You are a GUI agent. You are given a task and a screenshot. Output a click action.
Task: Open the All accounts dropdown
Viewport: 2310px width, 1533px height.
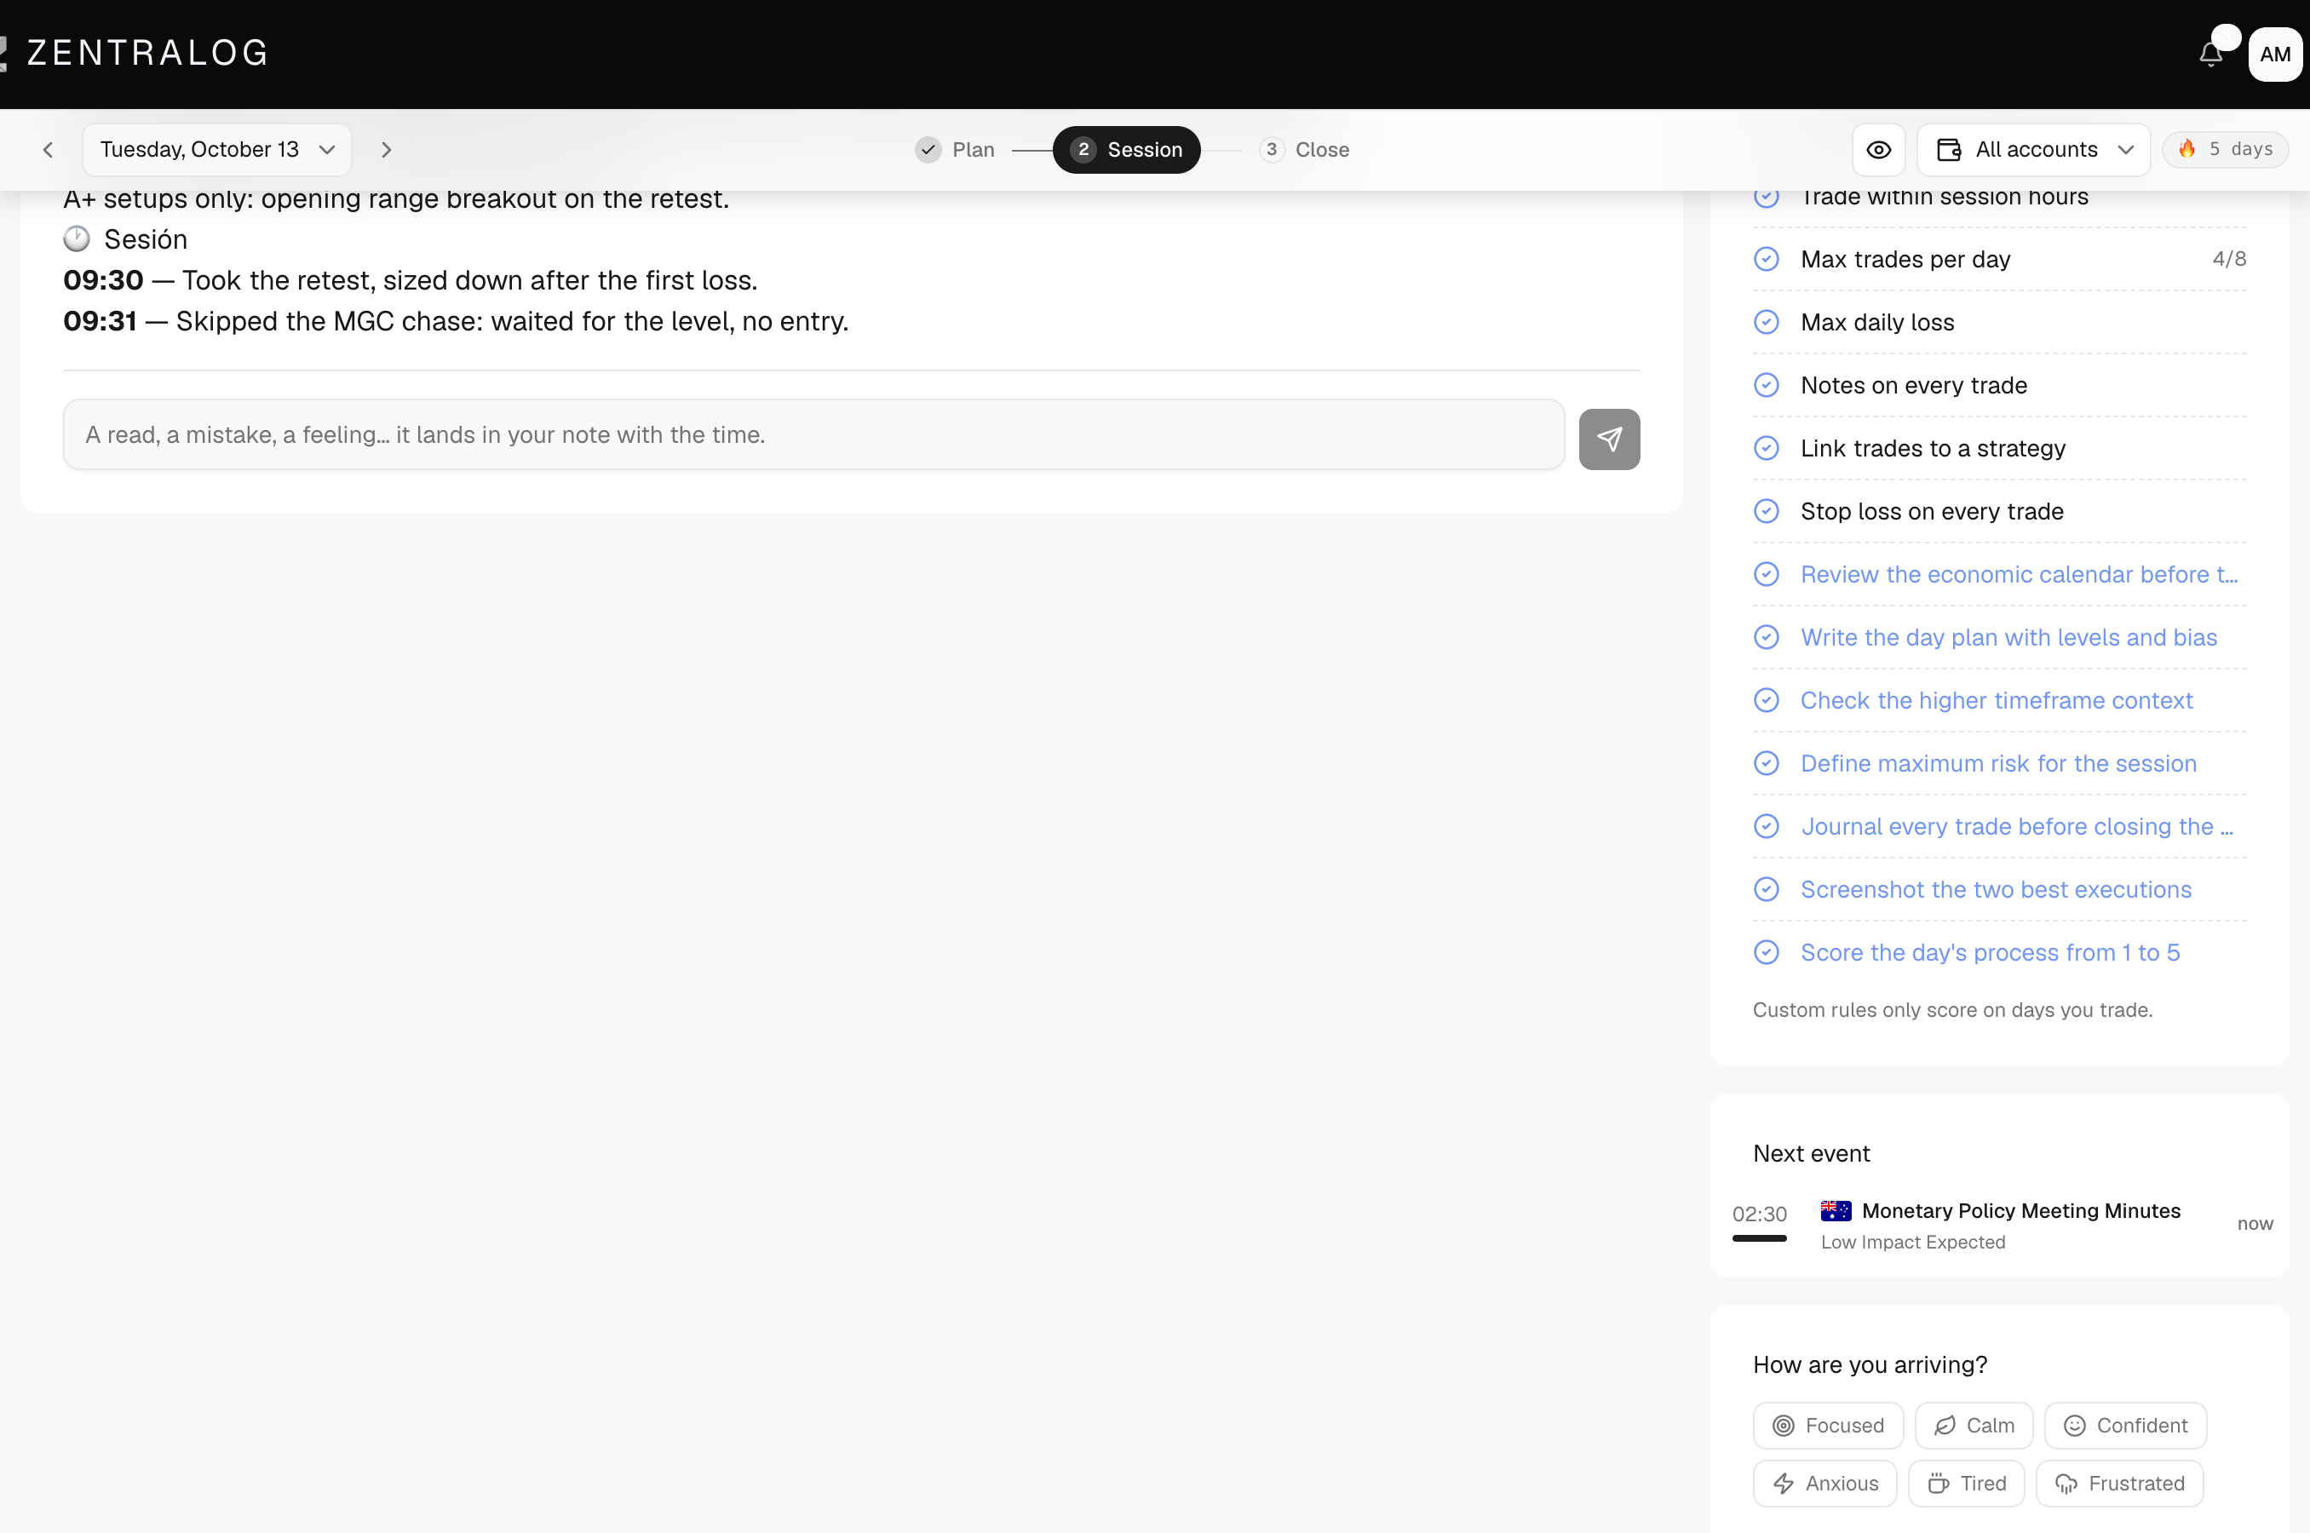2033,150
